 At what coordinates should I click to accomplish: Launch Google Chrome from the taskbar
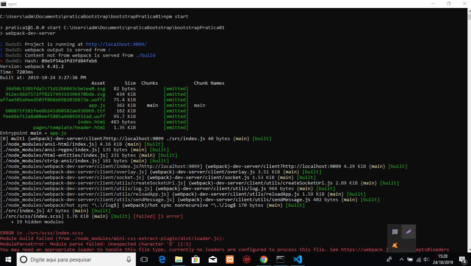[x=264, y=259]
